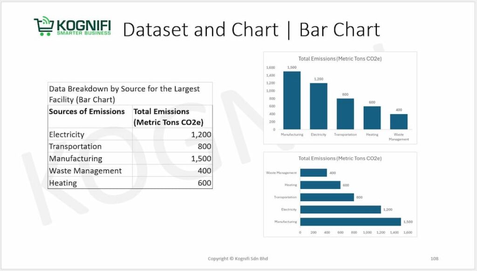Click the 'Sources of Emissions' header cell

pyautogui.click(x=90, y=117)
